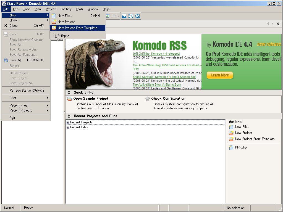Screen dimensions: 283x212
Task: Open the Window menu
Action: (x=93, y=9)
